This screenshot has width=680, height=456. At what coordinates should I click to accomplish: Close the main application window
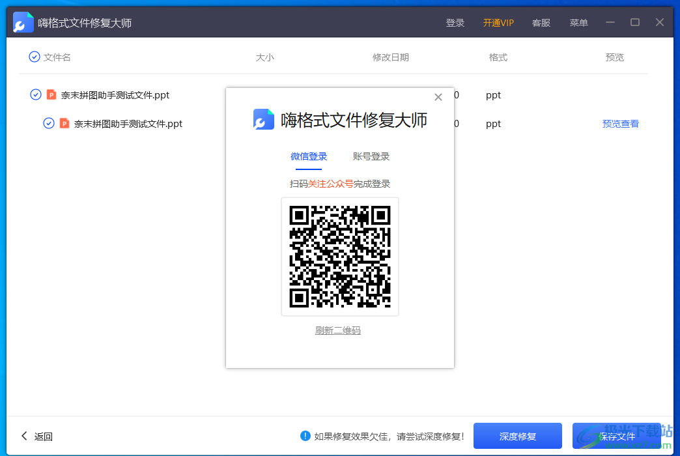660,22
